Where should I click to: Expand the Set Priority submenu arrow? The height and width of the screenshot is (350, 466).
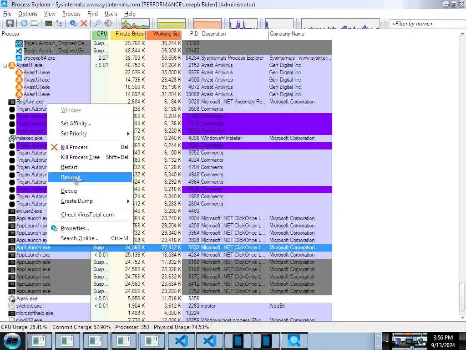pos(128,134)
